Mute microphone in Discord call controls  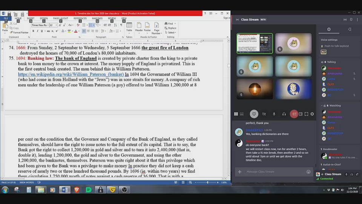click(274, 114)
